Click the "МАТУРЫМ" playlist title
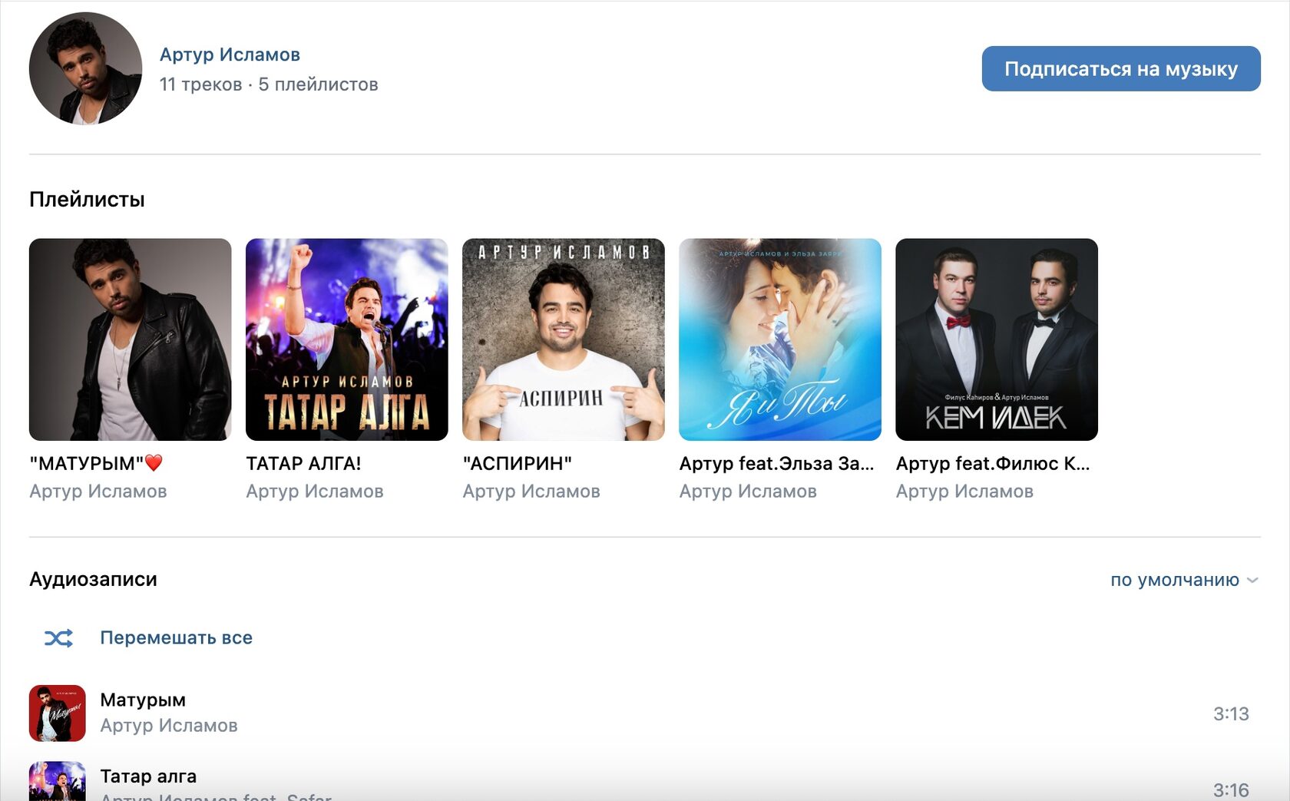 pyautogui.click(x=96, y=463)
